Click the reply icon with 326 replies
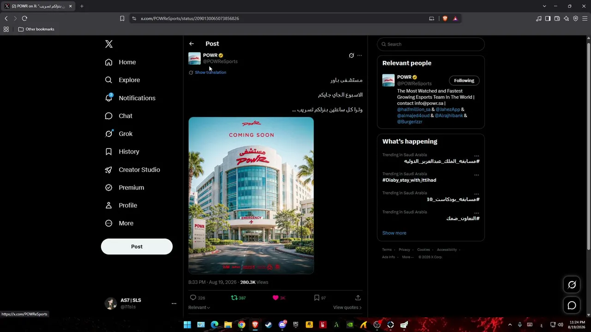The image size is (591, 332). (193, 298)
